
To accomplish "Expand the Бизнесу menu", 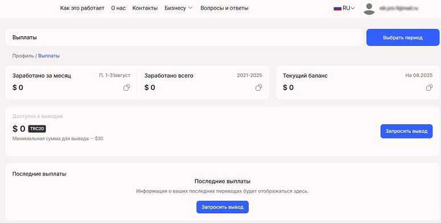I will (178, 8).
